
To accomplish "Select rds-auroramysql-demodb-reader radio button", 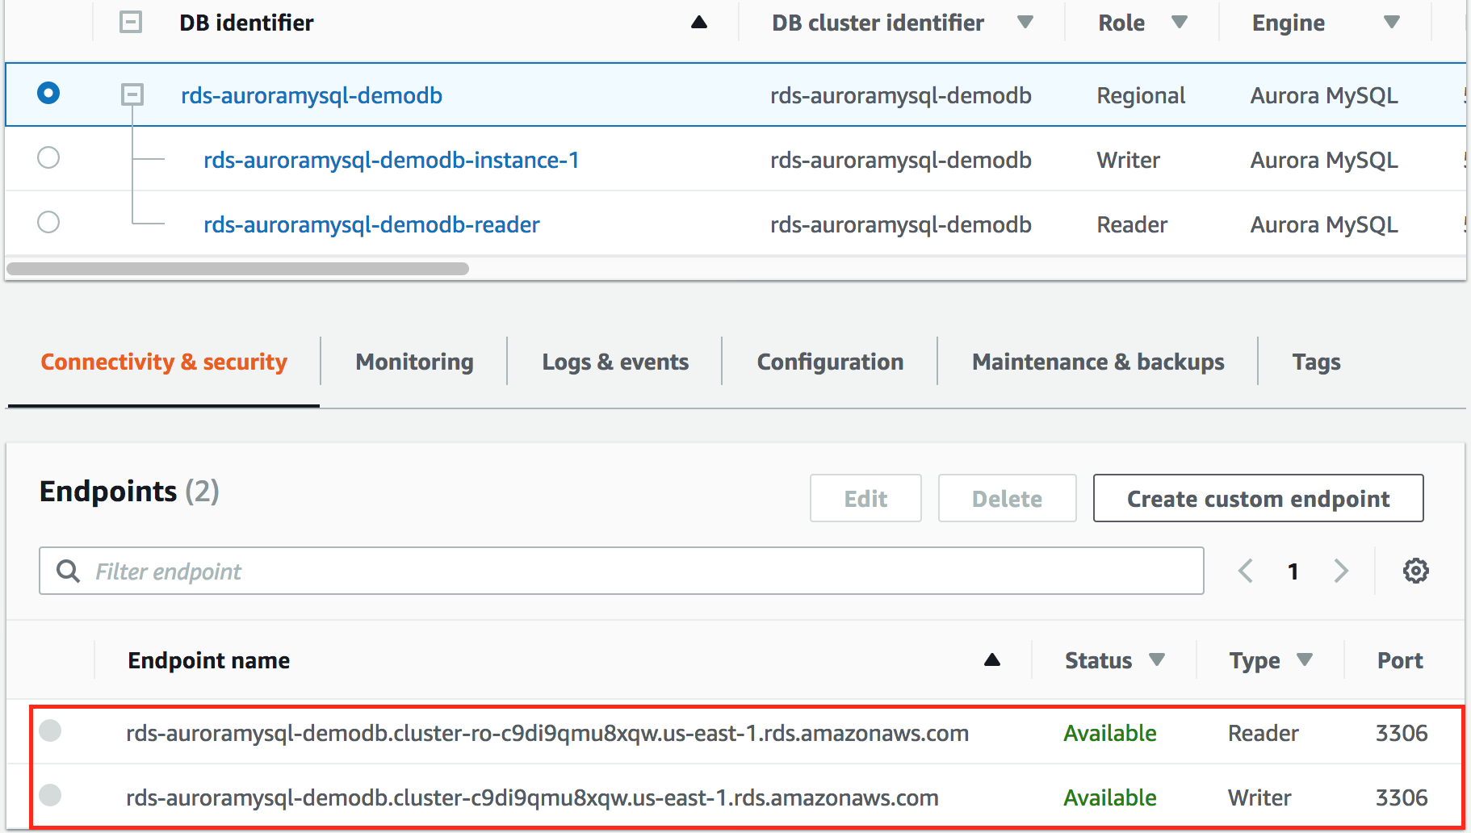I will coord(48,222).
